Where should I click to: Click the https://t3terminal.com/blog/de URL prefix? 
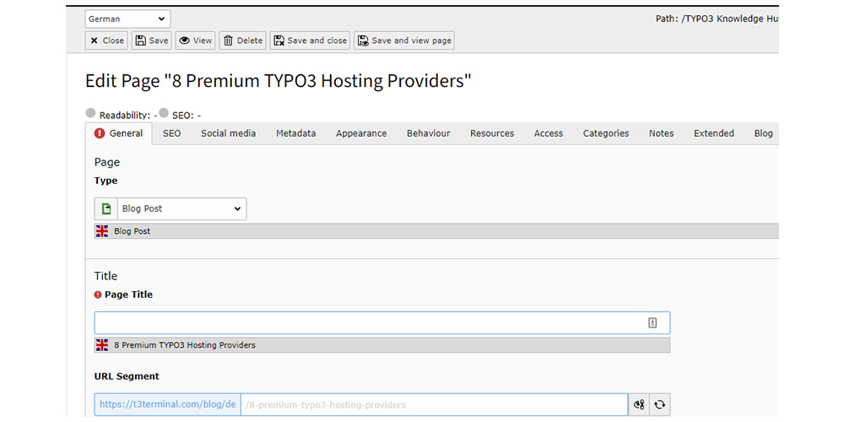point(168,404)
